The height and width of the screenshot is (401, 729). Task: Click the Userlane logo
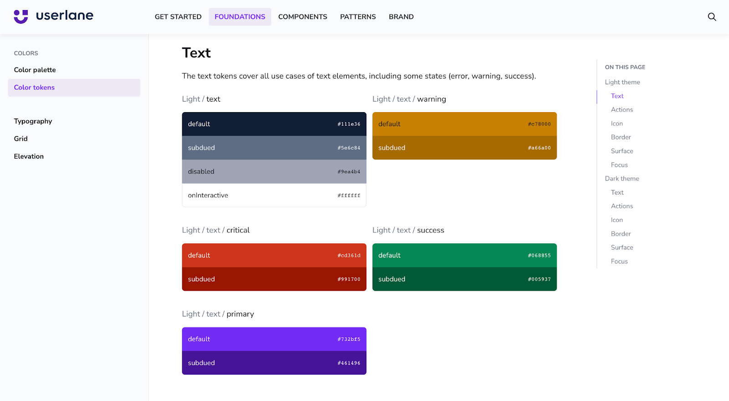(53, 16)
